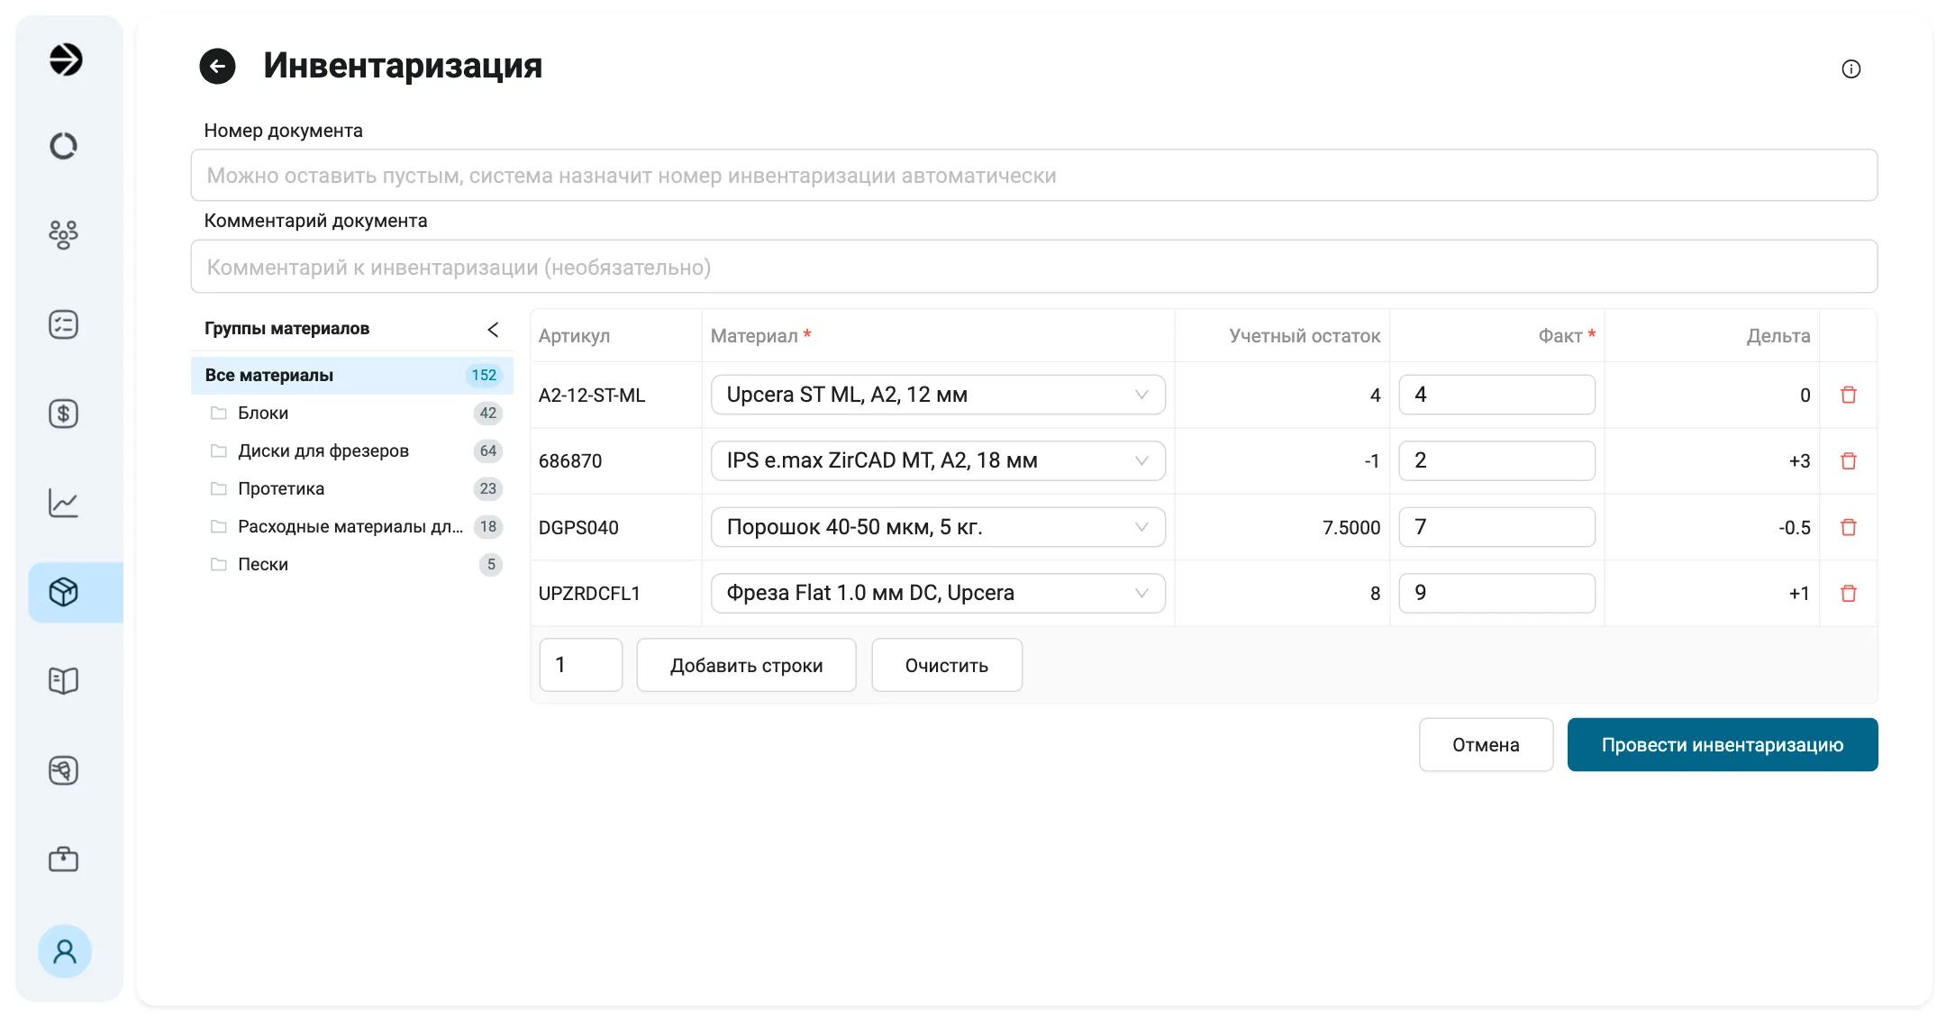The width and height of the screenshot is (1946, 1019).
Task: Open the dollar finance sidebar icon
Action: coord(63,414)
